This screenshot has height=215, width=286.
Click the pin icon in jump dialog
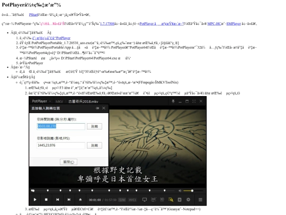97,108
